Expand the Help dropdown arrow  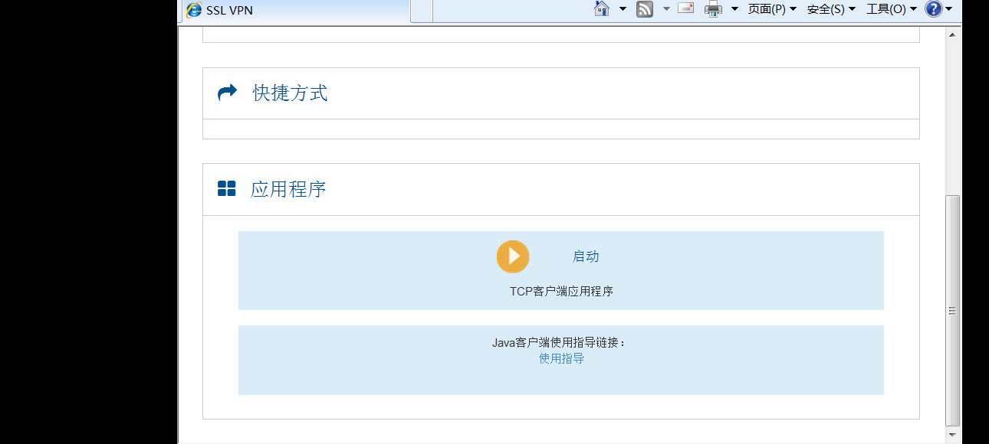(949, 9)
